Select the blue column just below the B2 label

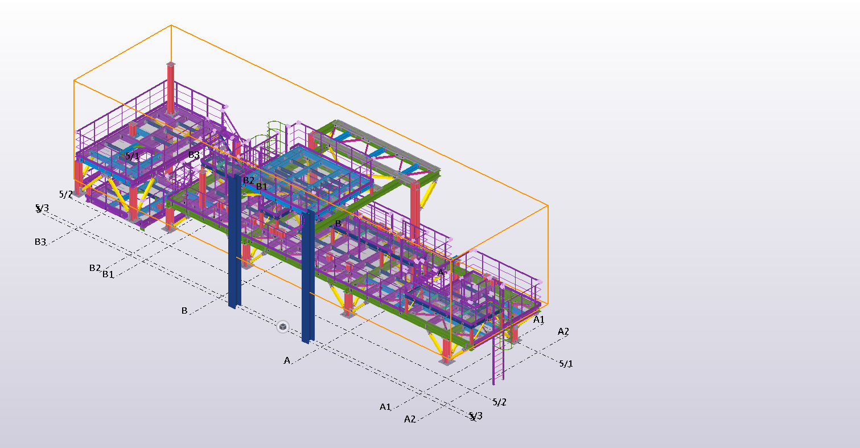[234, 241]
